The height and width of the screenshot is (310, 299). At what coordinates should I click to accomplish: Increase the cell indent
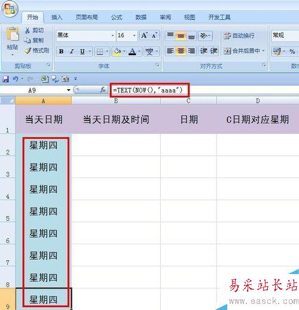(213, 51)
